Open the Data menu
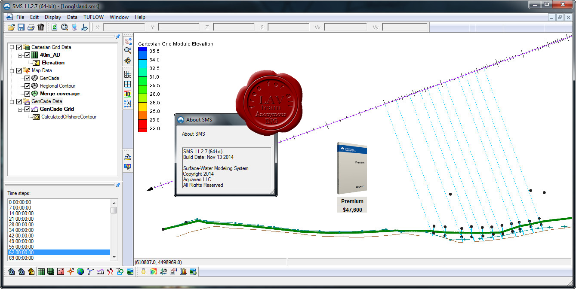The width and height of the screenshot is (576, 289). pyautogui.click(x=72, y=17)
